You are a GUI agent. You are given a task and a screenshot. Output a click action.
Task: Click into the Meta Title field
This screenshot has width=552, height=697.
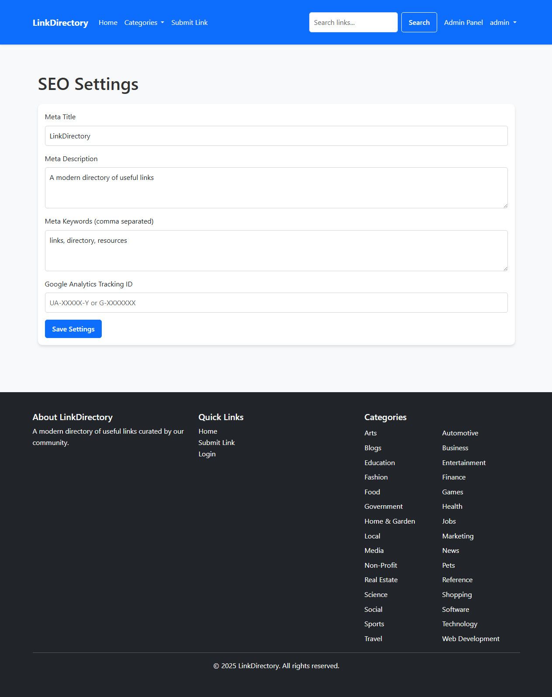pyautogui.click(x=276, y=136)
